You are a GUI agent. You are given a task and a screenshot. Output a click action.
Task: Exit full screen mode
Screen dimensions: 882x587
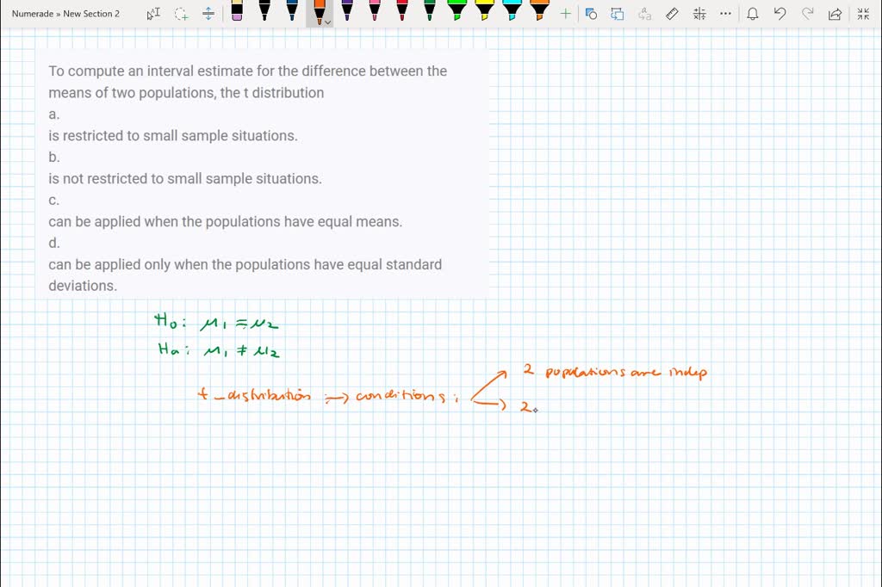point(863,14)
